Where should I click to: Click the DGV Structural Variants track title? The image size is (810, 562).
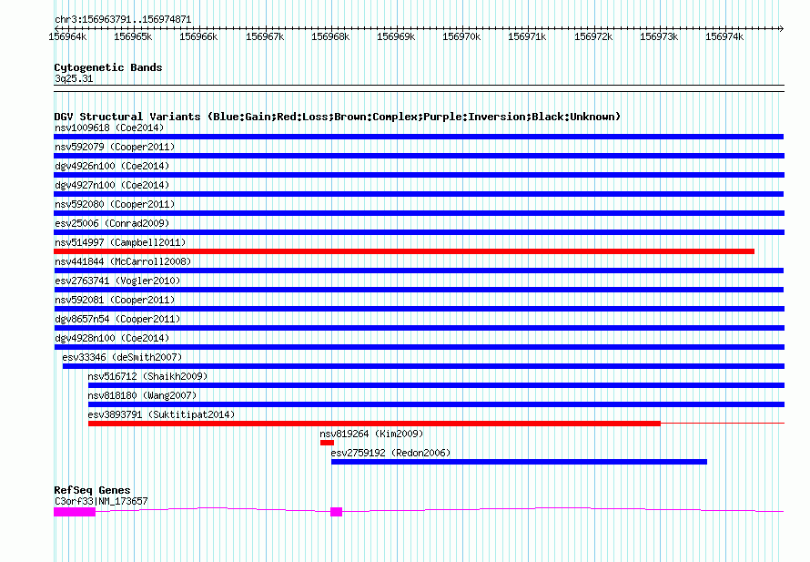coord(337,117)
